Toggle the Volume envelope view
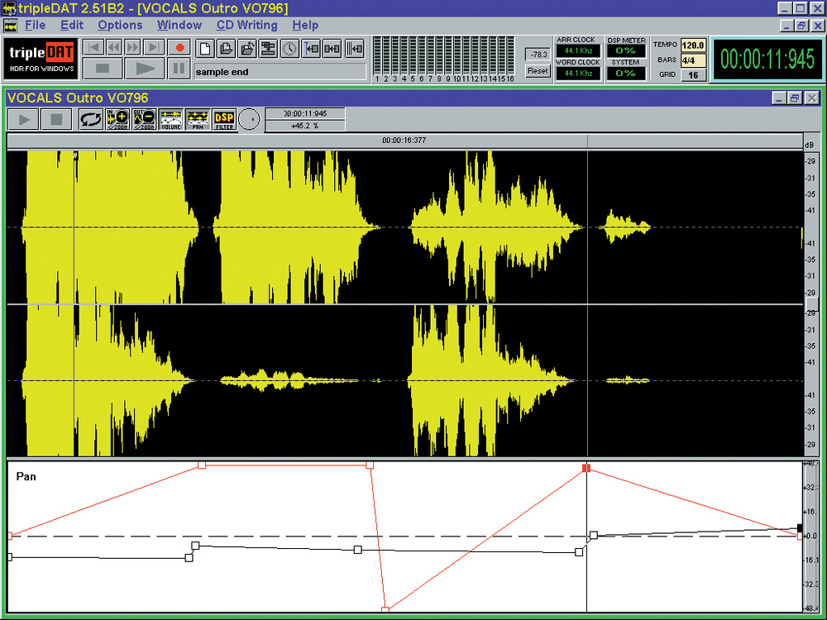The width and height of the screenshot is (827, 620). (x=170, y=120)
